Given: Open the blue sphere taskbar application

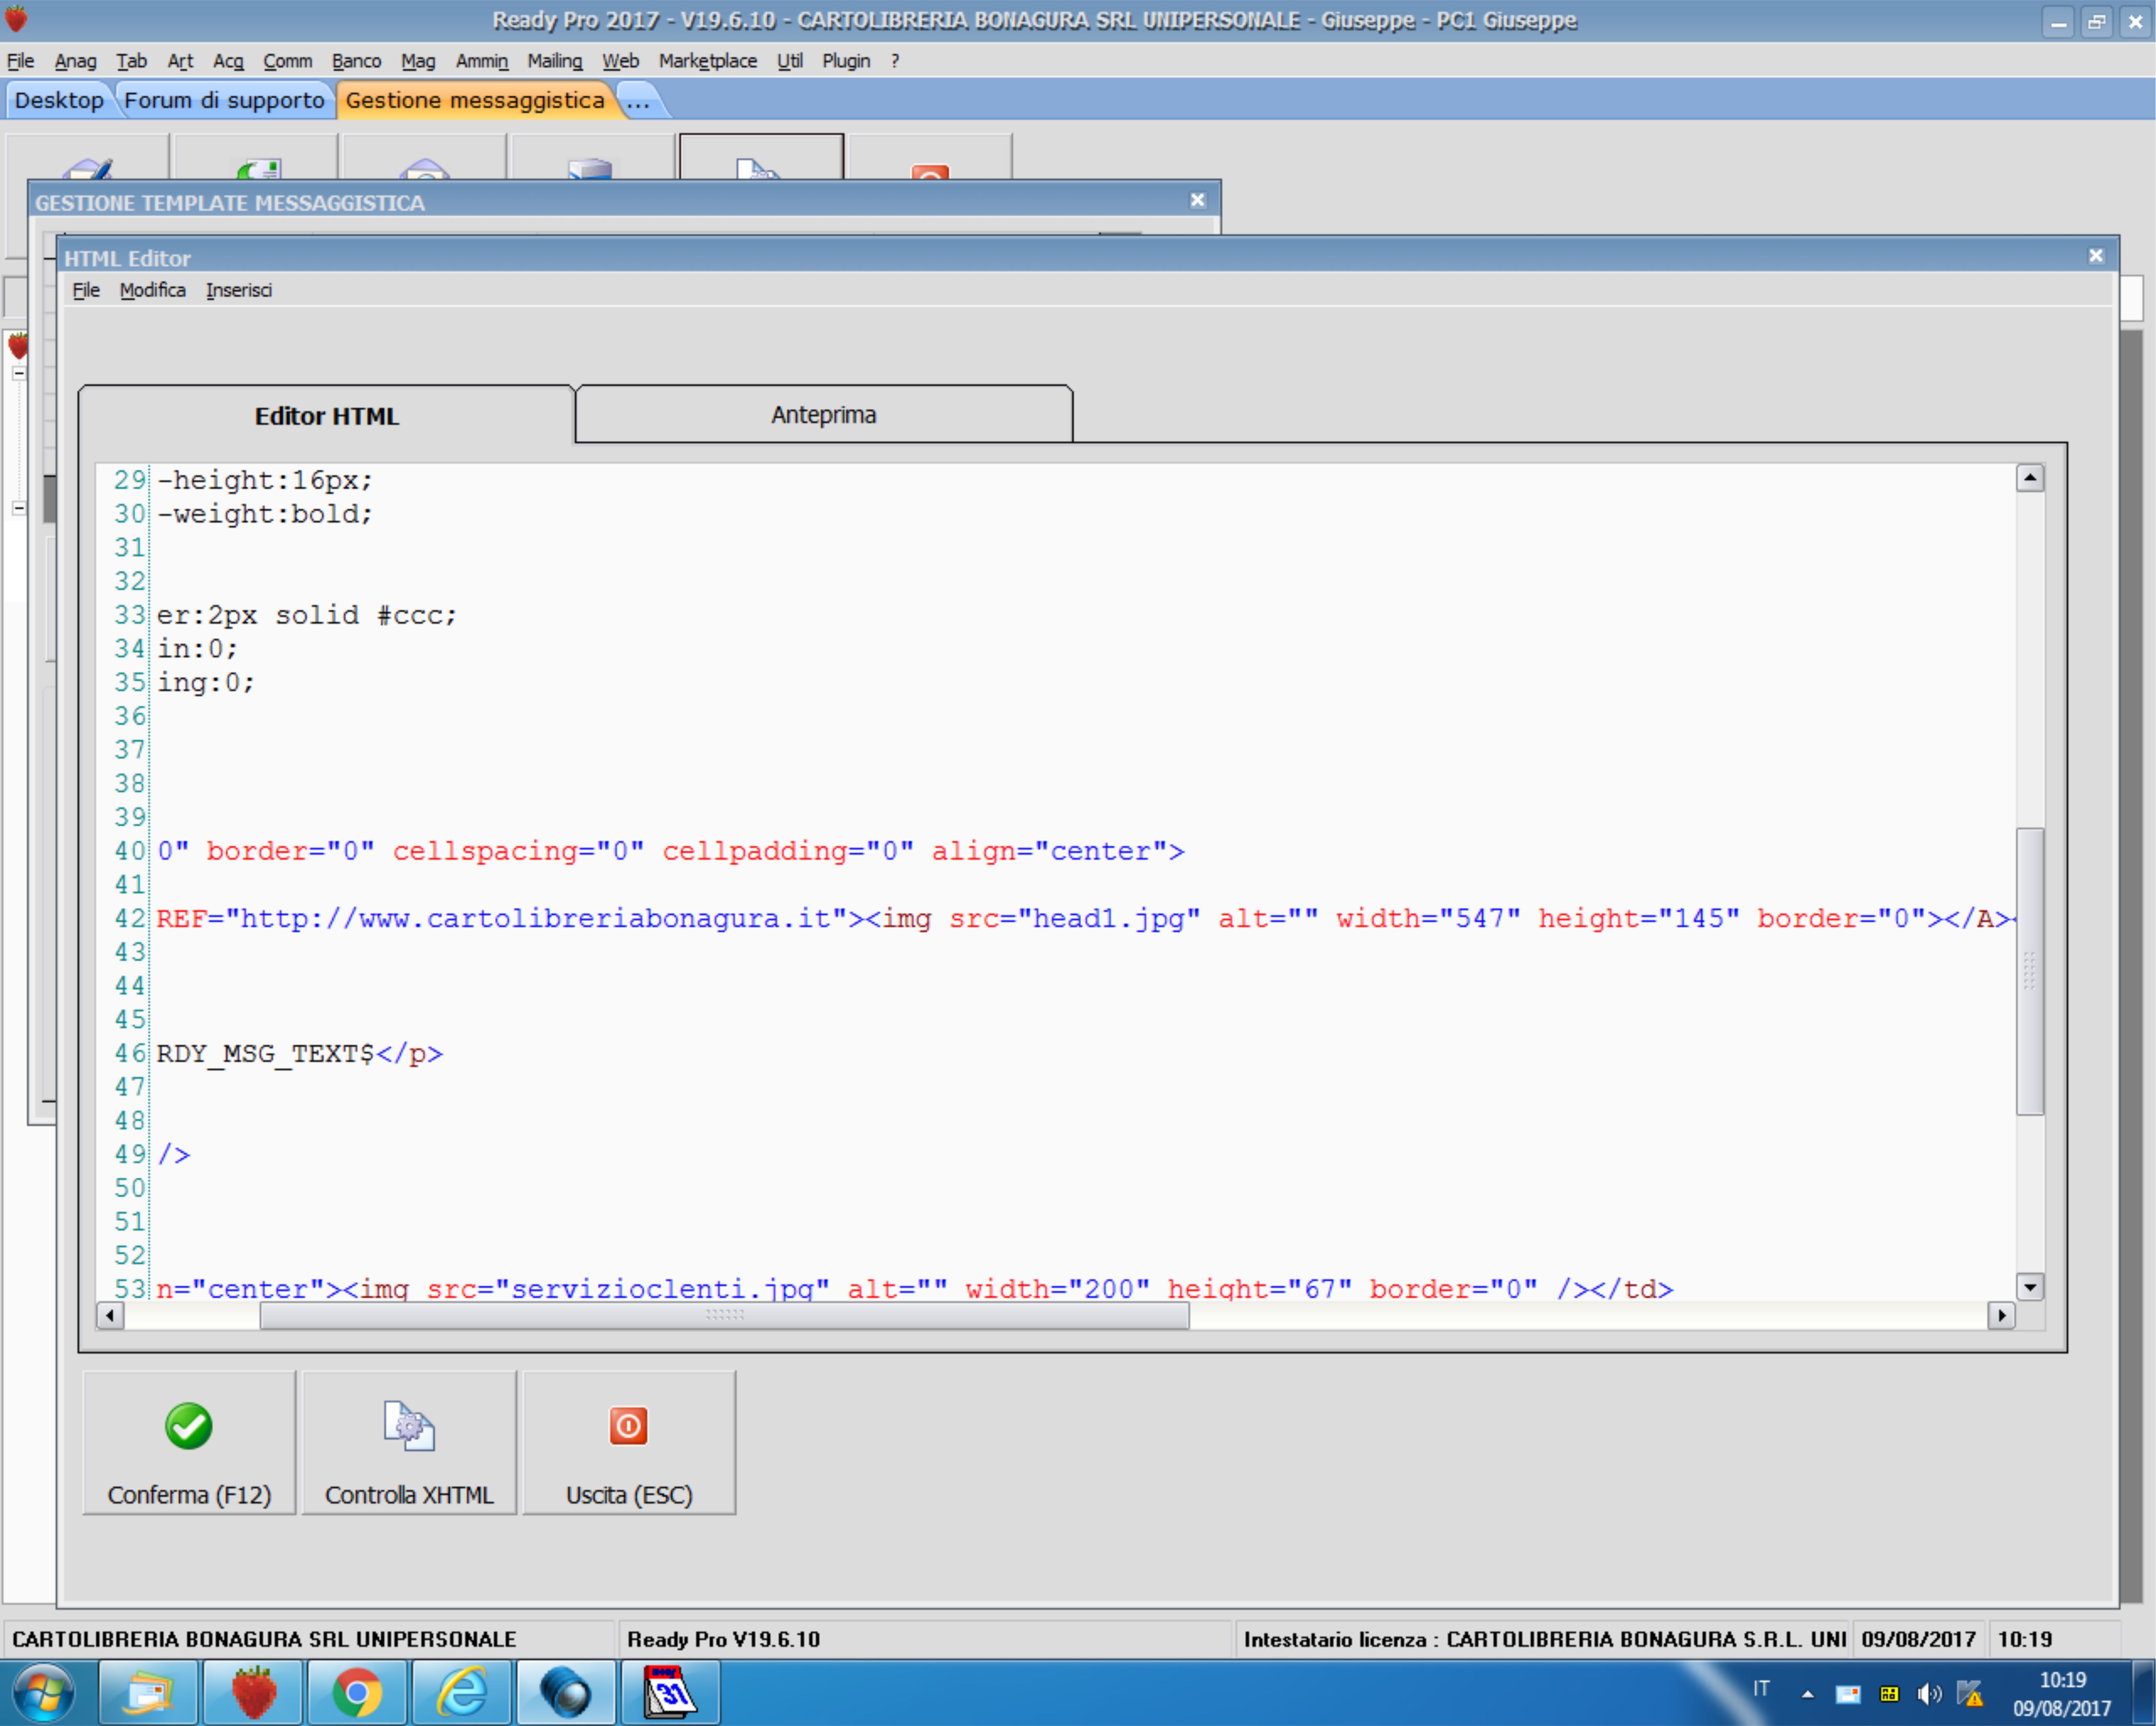Looking at the screenshot, I should pos(566,1693).
